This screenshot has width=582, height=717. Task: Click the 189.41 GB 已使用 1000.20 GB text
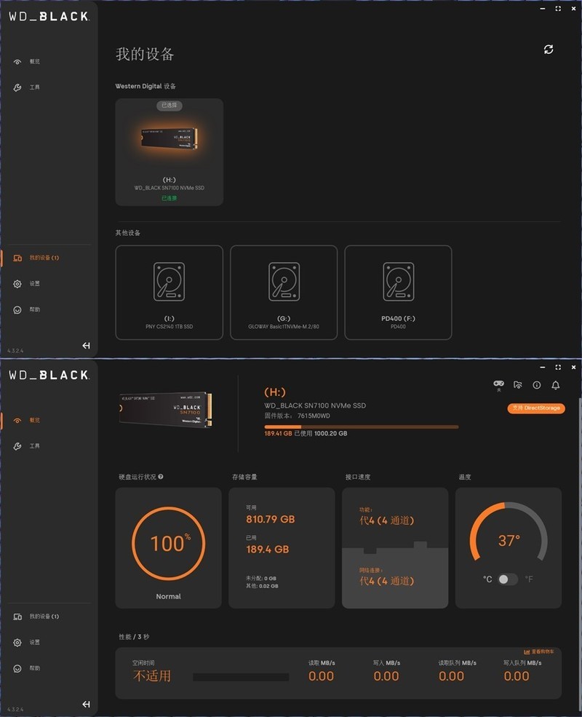(306, 434)
